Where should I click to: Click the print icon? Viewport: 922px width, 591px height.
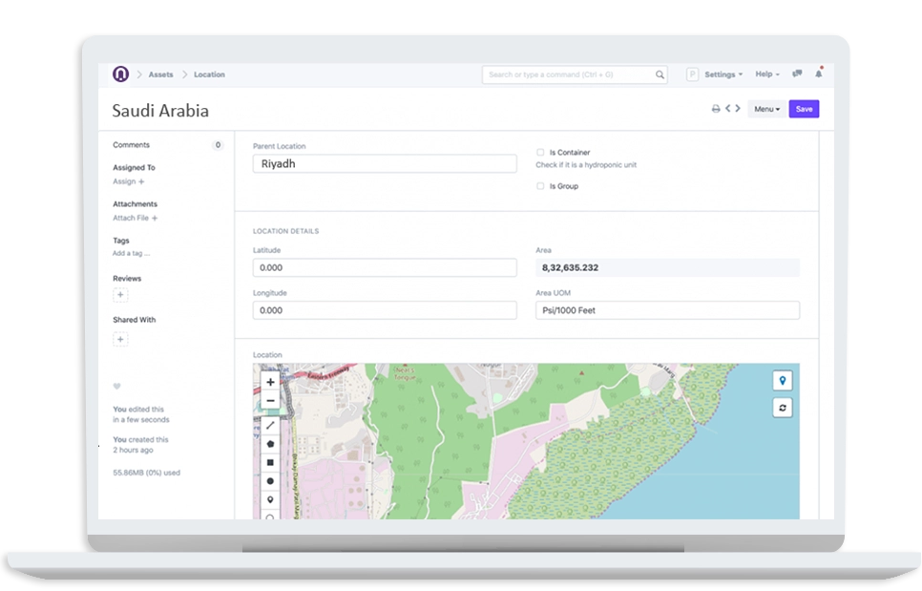tap(716, 109)
